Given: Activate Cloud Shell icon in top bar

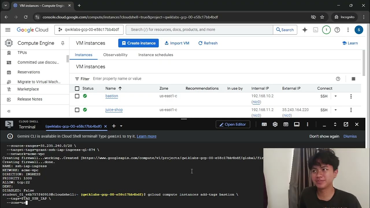Looking at the screenshot, I should (316, 30).
